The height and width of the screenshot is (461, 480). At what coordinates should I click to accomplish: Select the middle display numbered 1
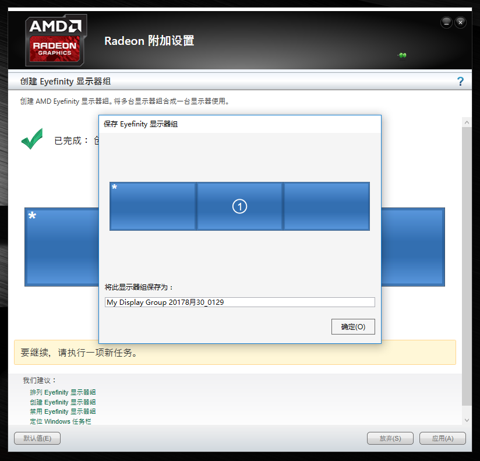click(x=239, y=206)
